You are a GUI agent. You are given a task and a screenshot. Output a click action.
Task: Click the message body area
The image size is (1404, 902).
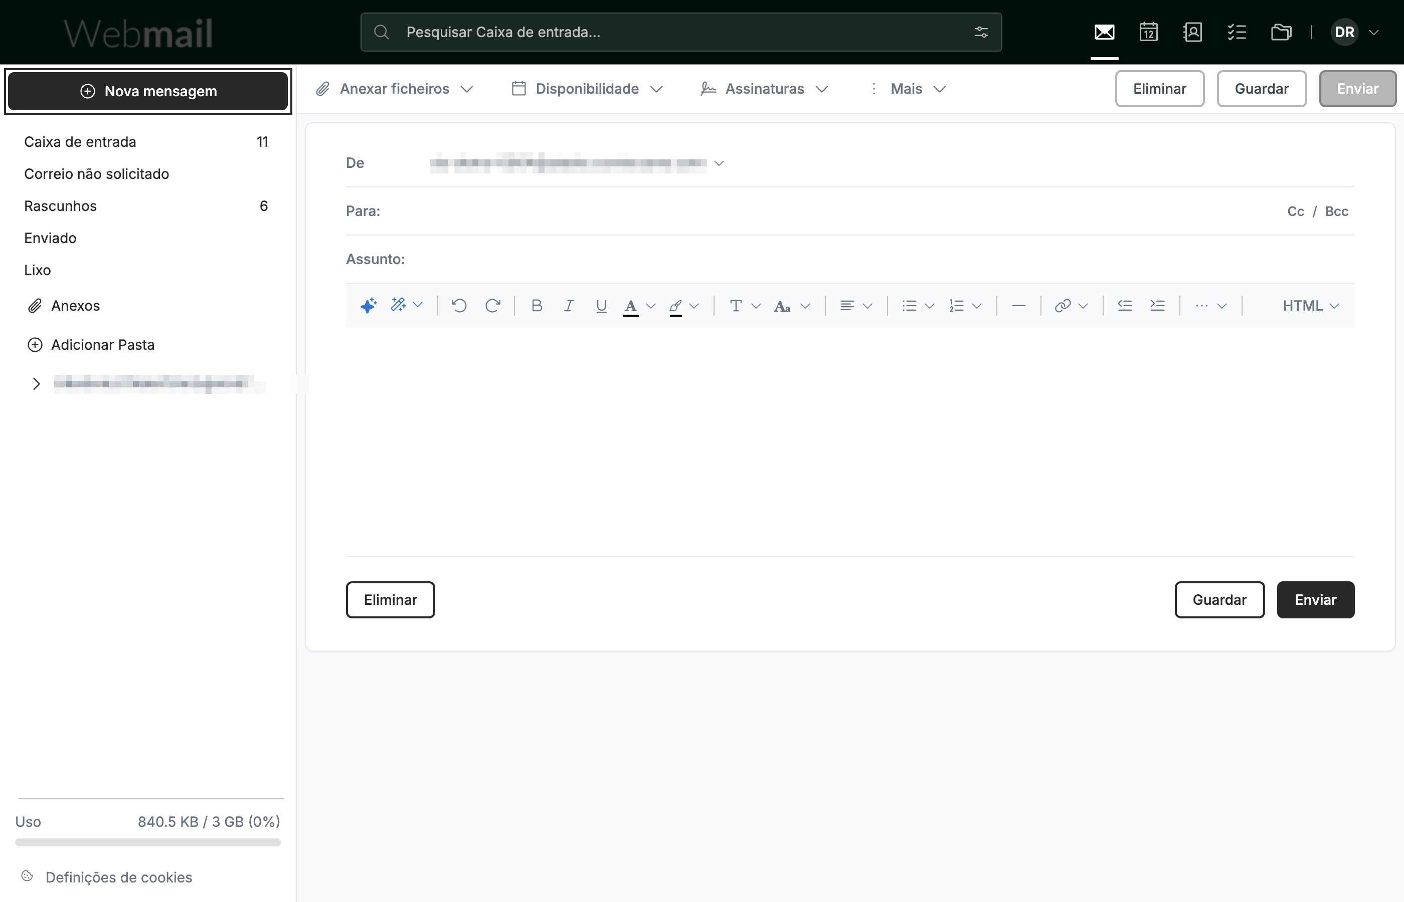[849, 441]
